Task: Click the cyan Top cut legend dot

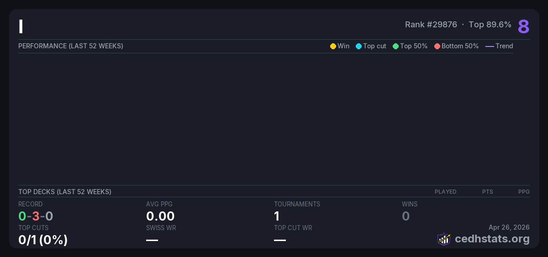Action: point(358,46)
